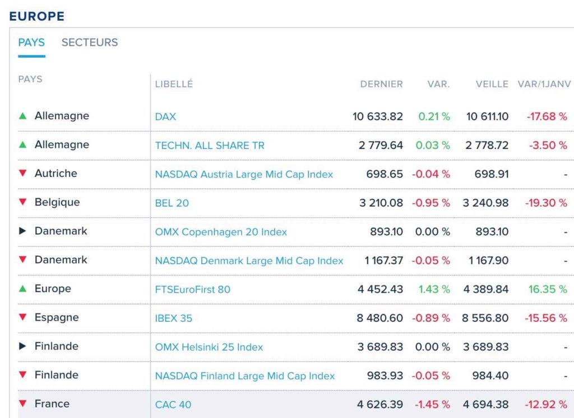Click the BEL 20 value 3 210.08
The width and height of the screenshot is (574, 418).
[381, 203]
